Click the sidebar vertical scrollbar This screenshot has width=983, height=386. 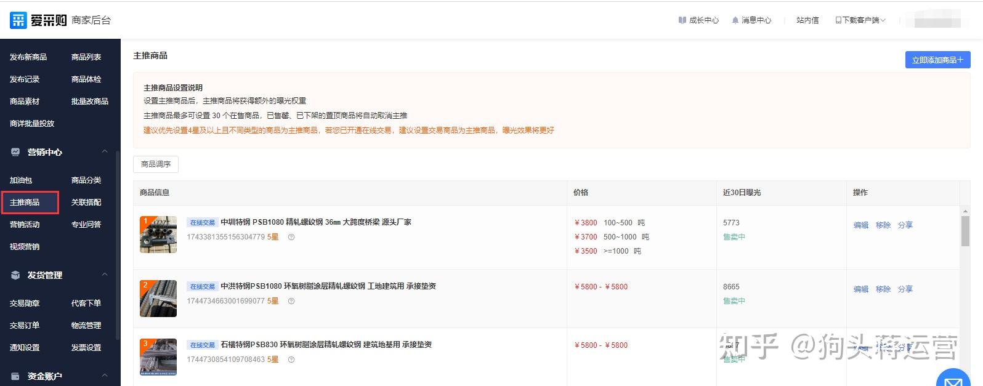pyautogui.click(x=118, y=244)
